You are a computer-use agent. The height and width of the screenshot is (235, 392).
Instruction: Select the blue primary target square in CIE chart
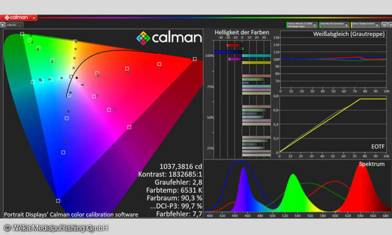pyautogui.click(x=58, y=201)
